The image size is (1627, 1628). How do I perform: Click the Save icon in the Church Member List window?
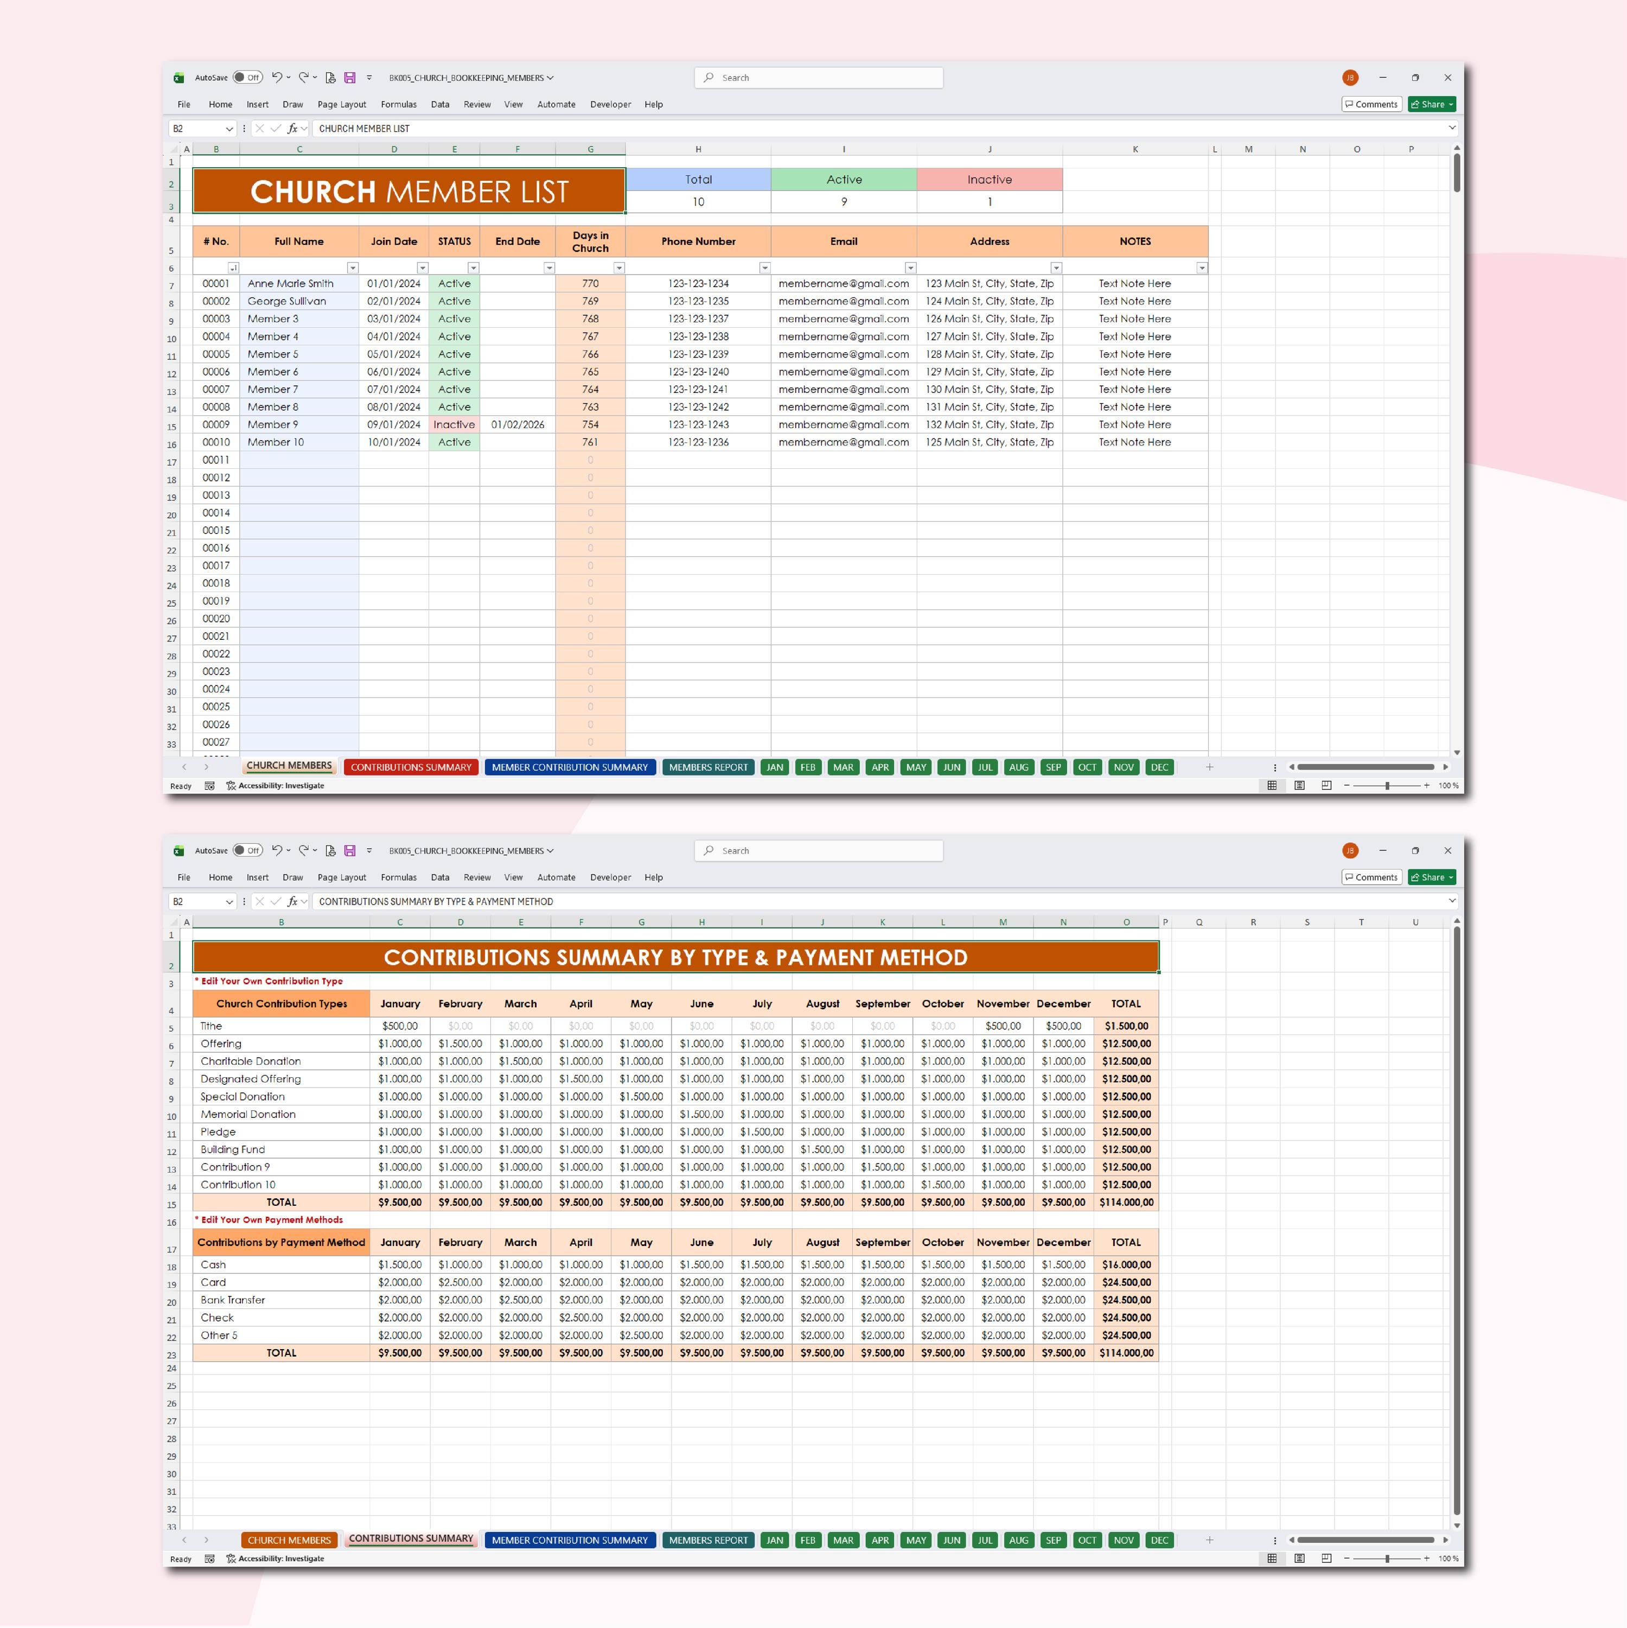(350, 78)
